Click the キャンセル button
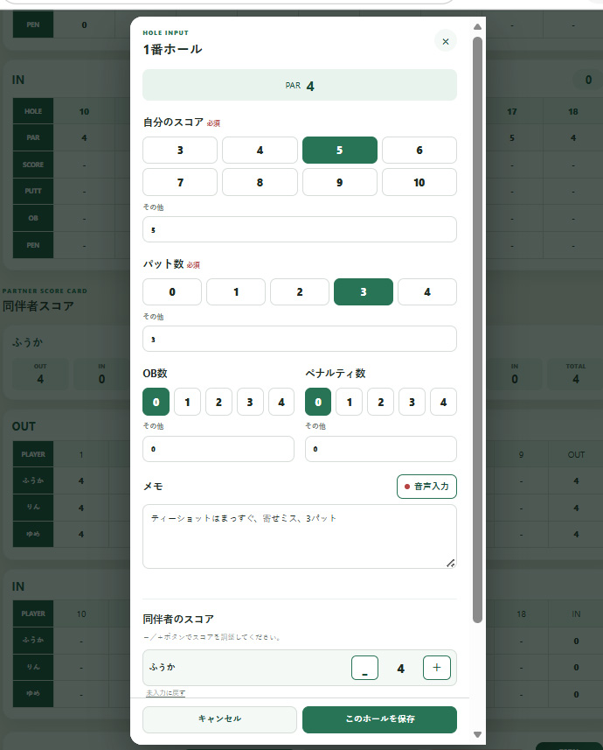Screen dimensions: 603x750 pyautogui.click(x=220, y=719)
